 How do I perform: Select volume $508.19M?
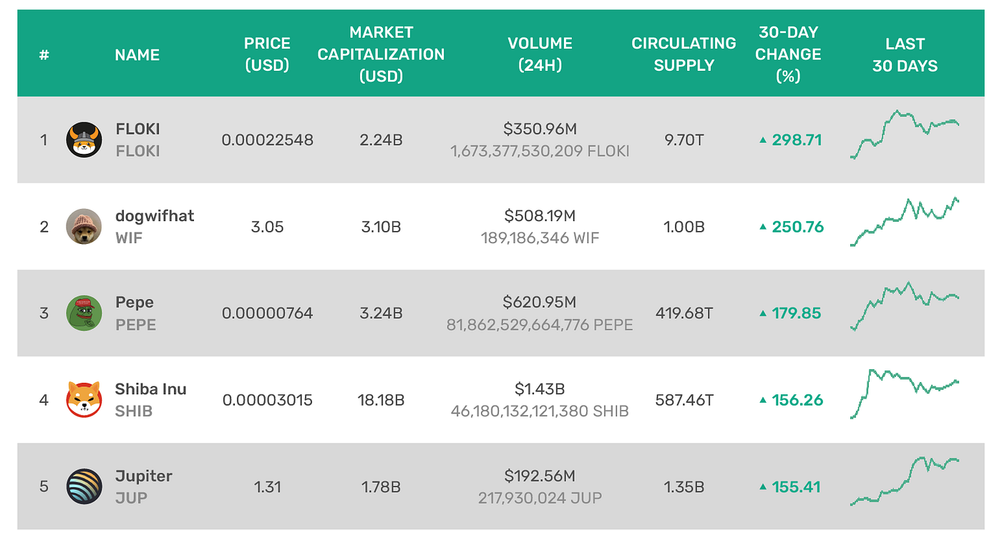pyautogui.click(x=540, y=216)
